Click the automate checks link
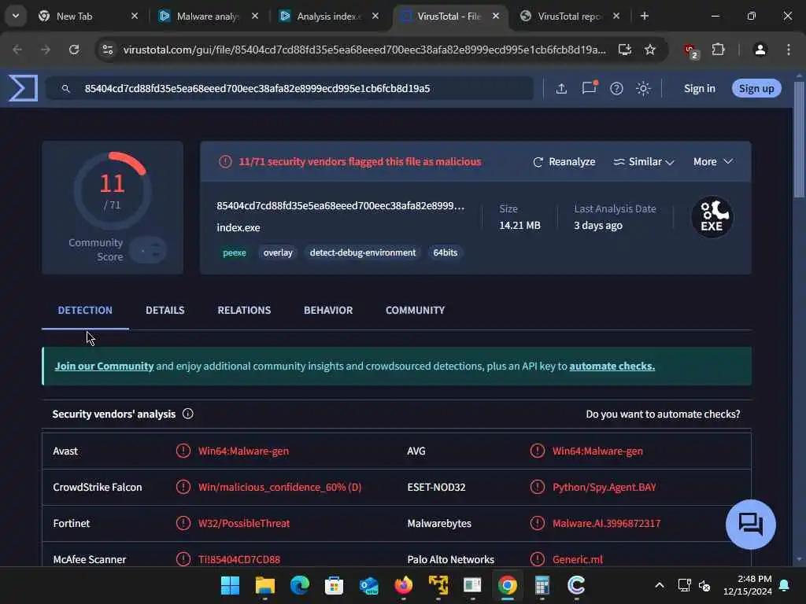This screenshot has width=806, height=604. [612, 366]
